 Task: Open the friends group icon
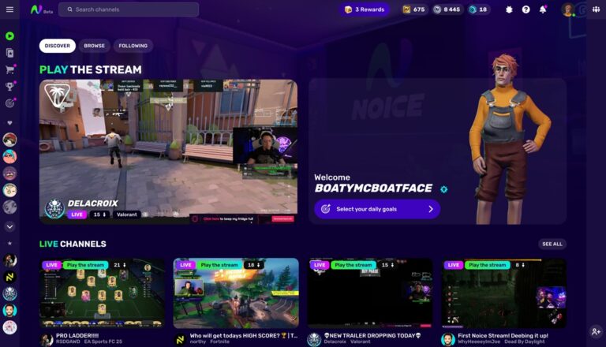click(x=596, y=9)
